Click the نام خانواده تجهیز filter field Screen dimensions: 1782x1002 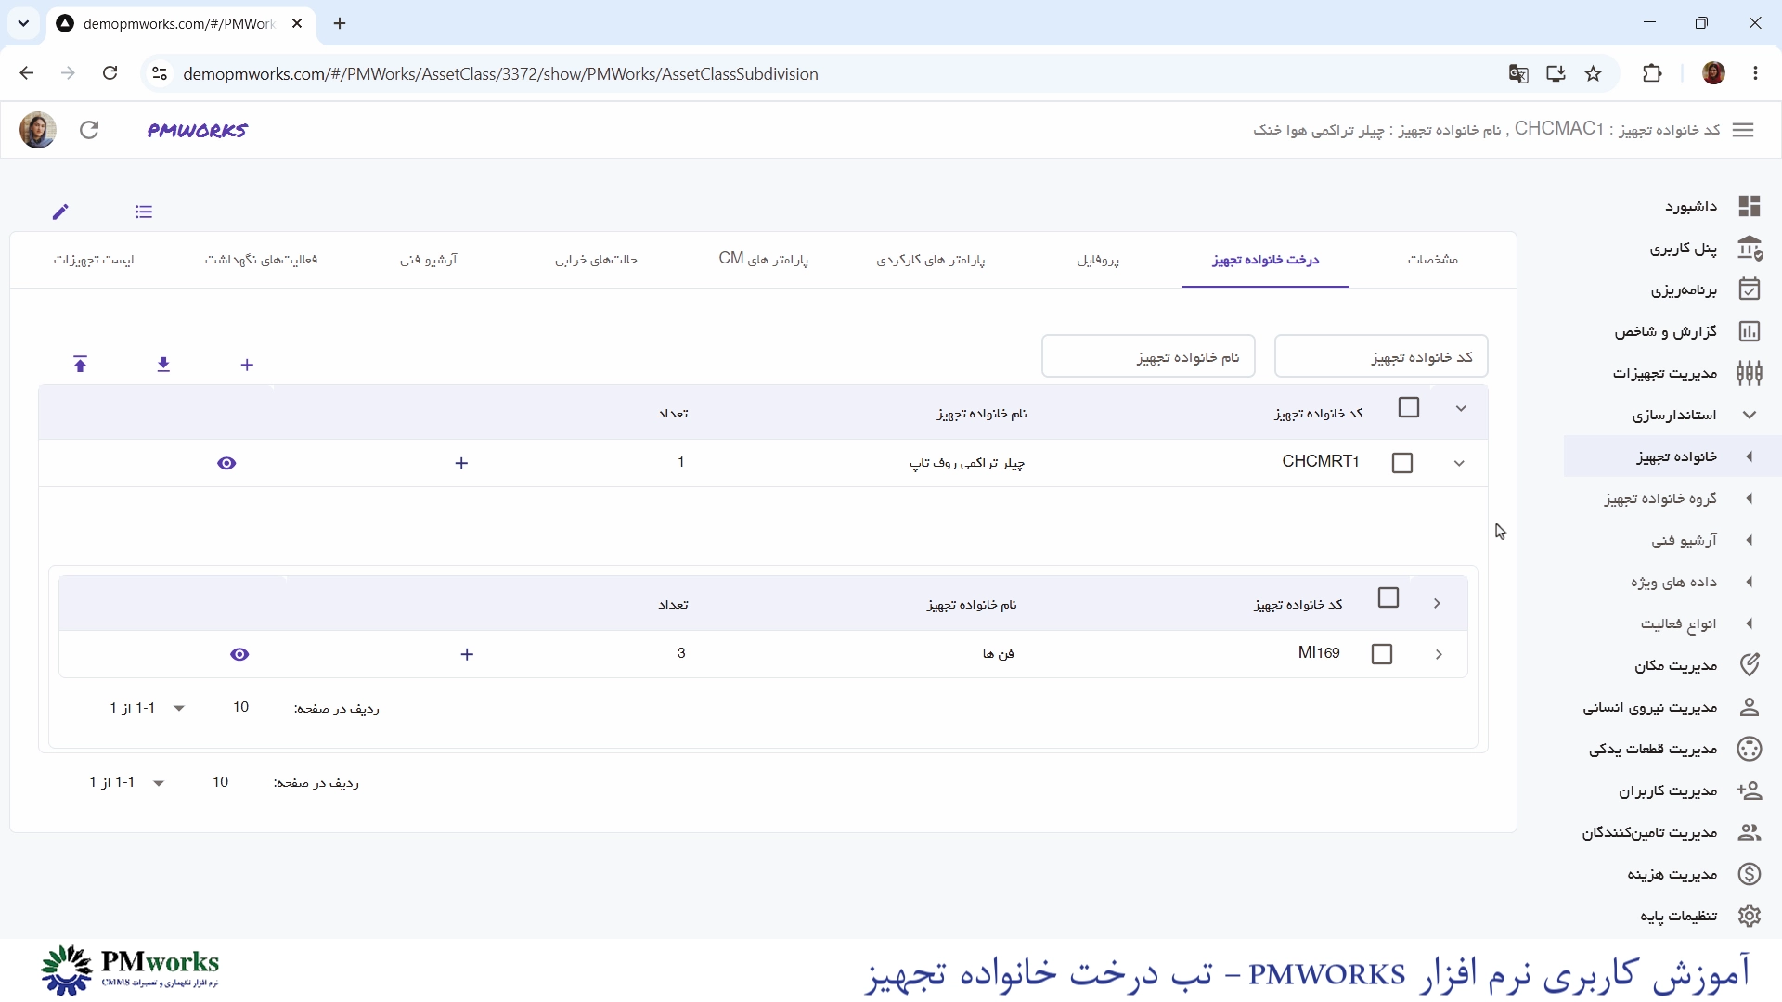(1148, 356)
